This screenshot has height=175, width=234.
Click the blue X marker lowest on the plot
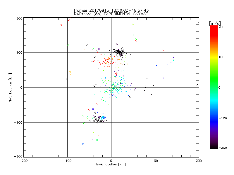[83, 144]
